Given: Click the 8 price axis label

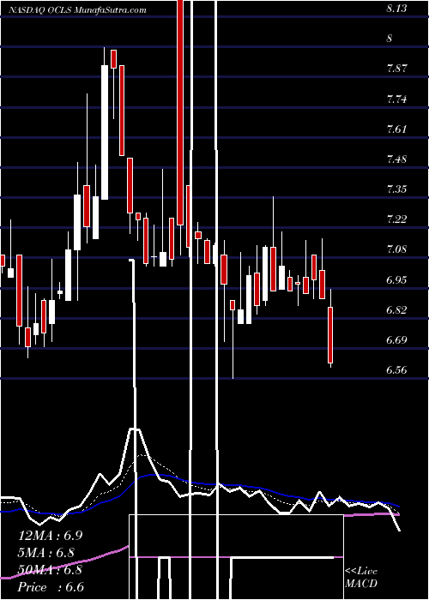Looking at the screenshot, I should (390, 39).
